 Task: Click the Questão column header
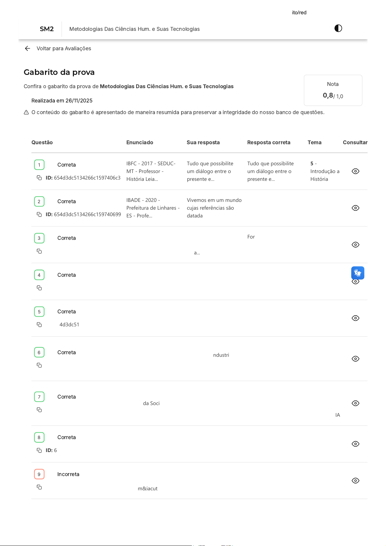coord(42,143)
